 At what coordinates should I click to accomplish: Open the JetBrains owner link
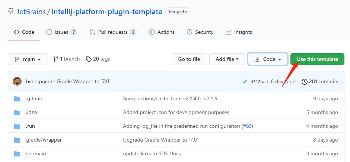click(x=31, y=12)
